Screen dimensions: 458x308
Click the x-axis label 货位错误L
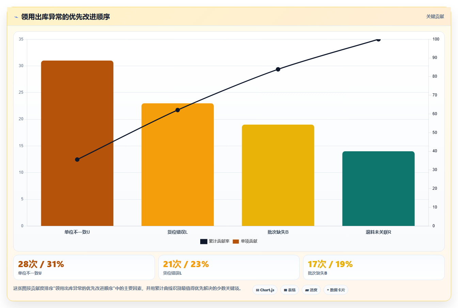tap(178, 232)
